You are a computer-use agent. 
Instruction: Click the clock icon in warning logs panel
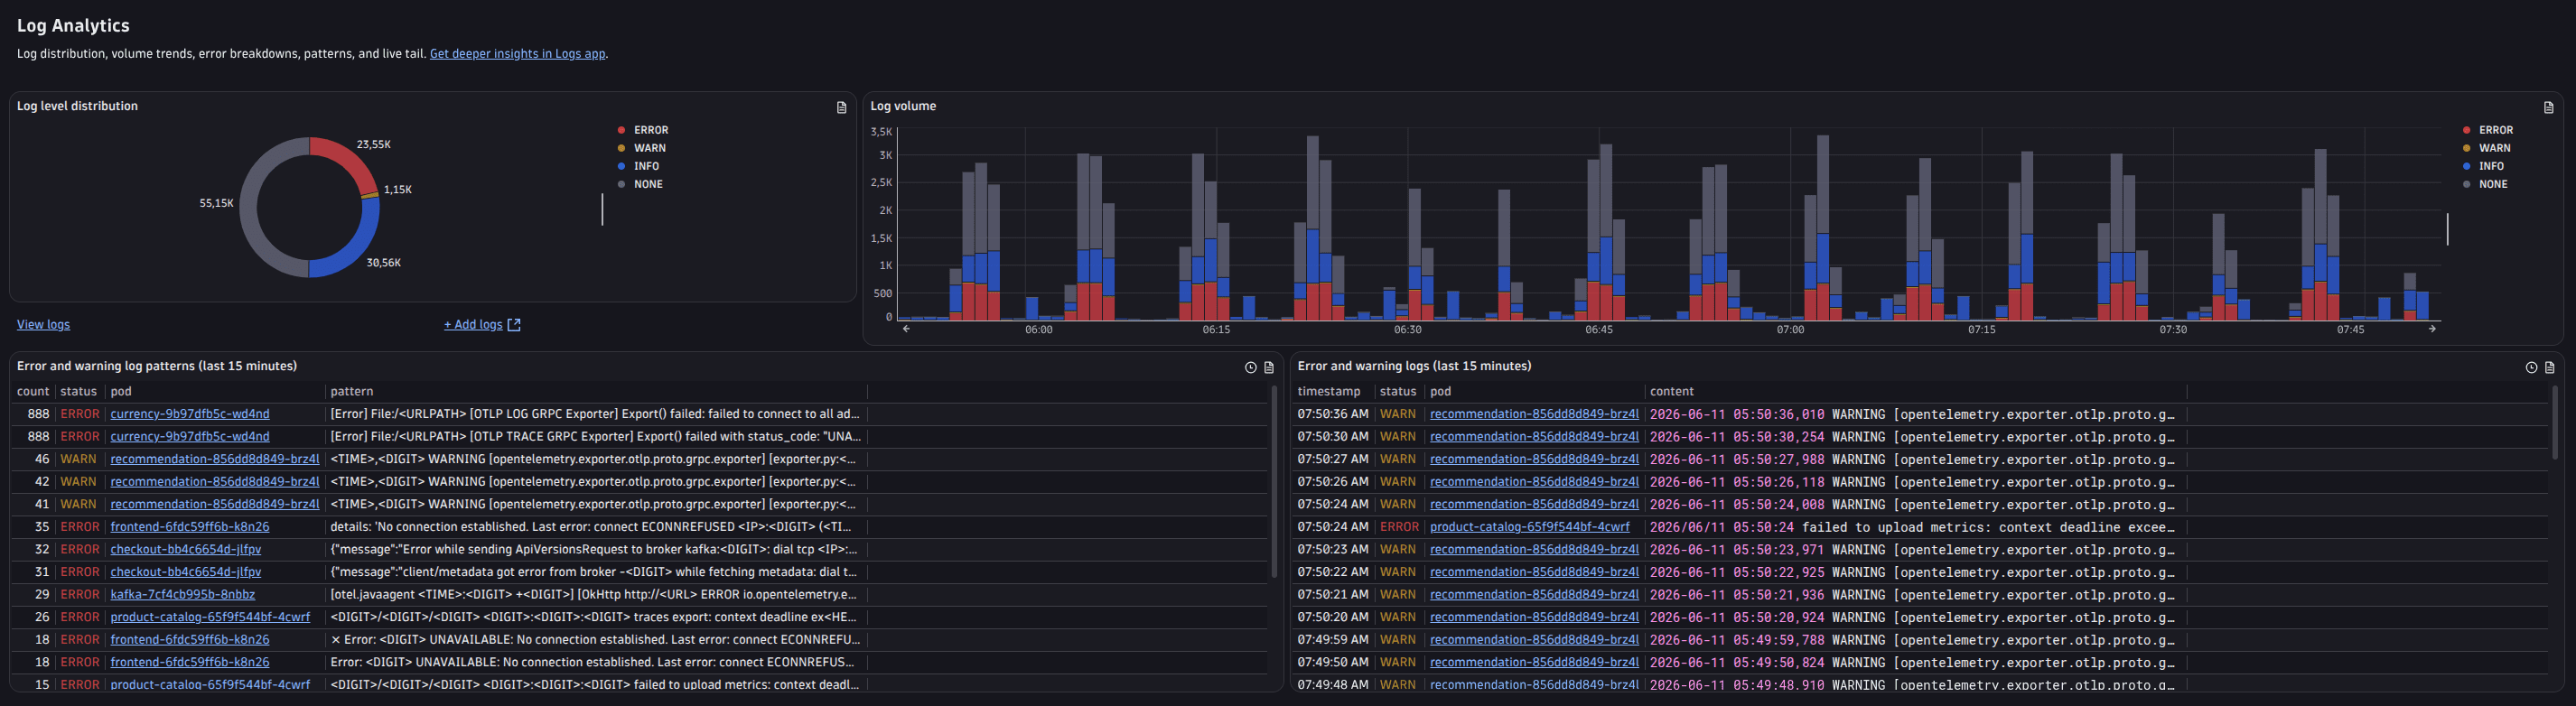point(2531,367)
